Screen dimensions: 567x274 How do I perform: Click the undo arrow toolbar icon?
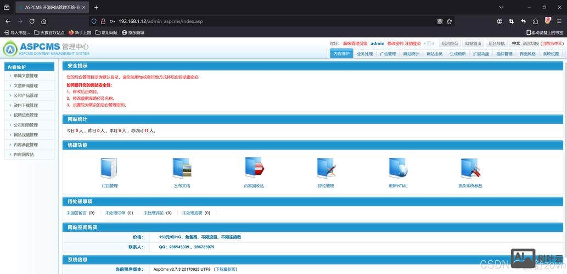(x=523, y=21)
